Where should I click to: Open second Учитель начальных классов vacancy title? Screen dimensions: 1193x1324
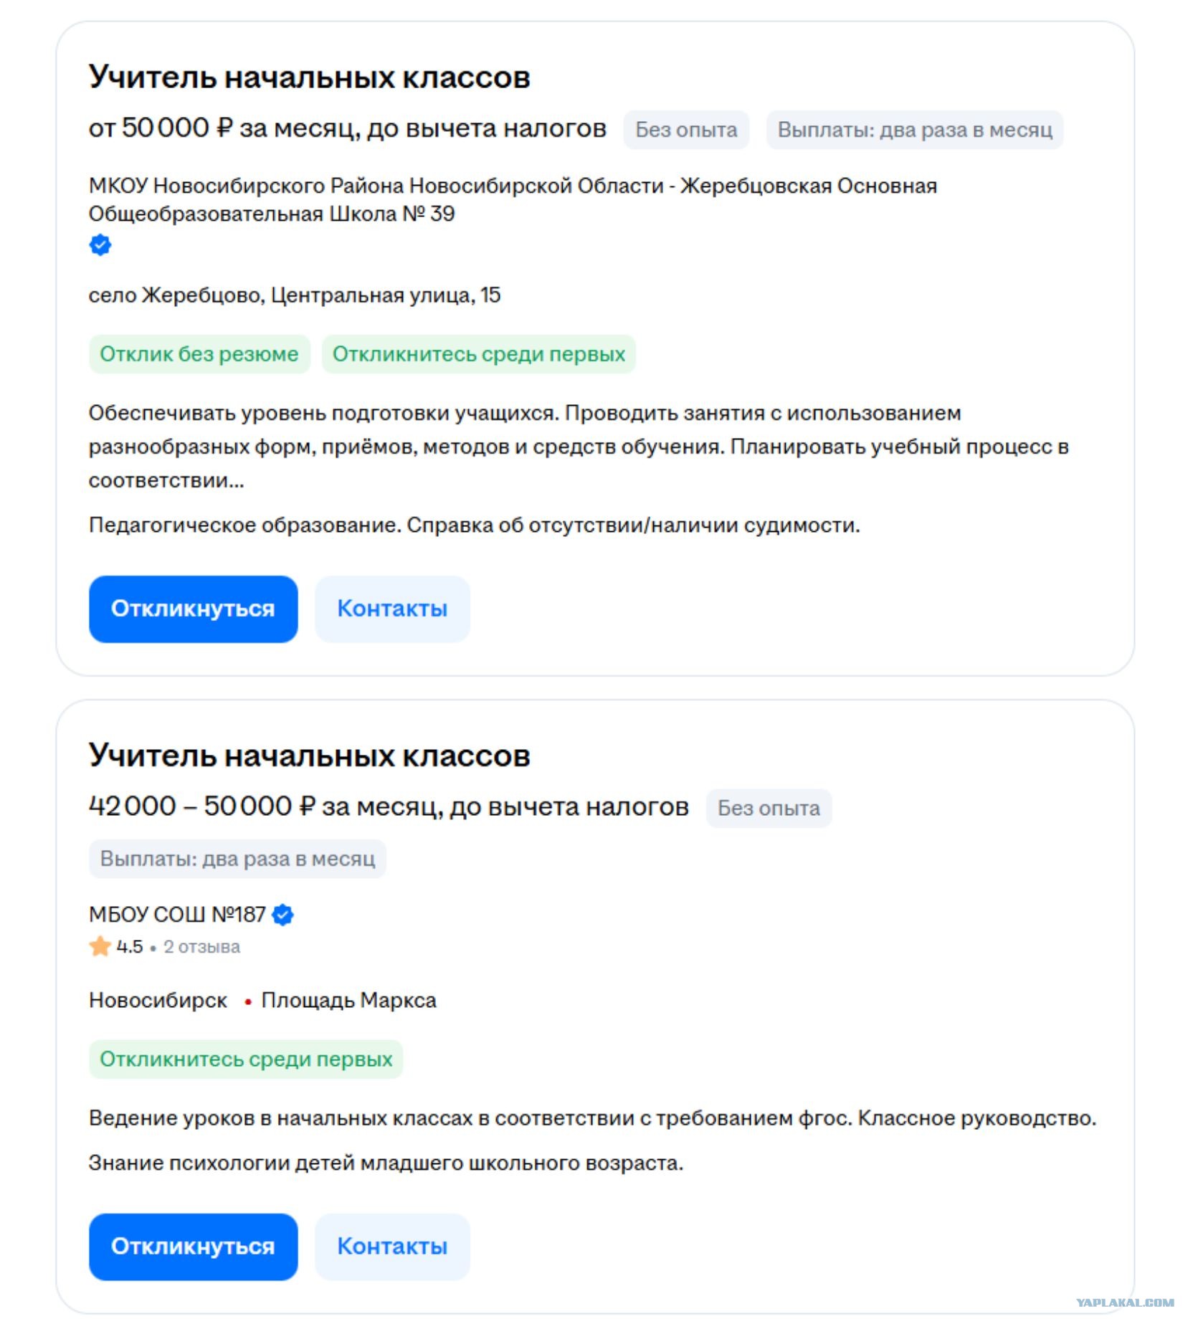click(x=309, y=756)
